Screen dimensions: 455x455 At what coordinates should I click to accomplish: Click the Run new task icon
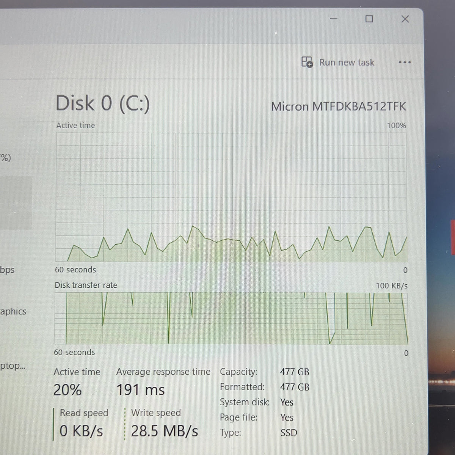click(307, 62)
